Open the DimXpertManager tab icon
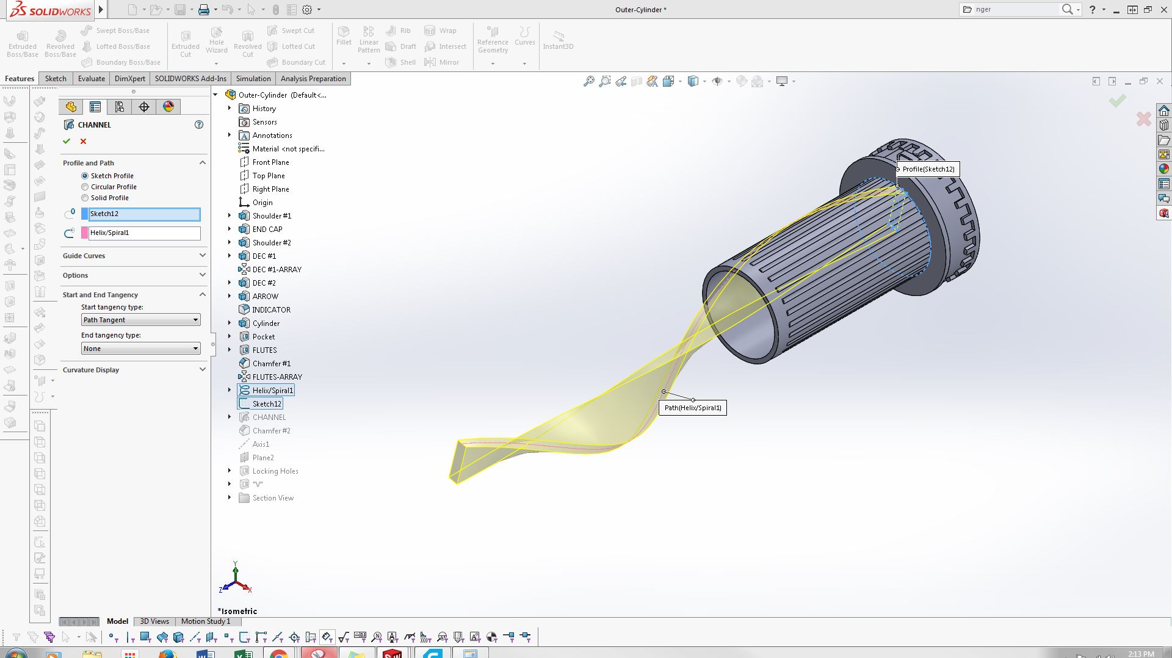This screenshot has width=1172, height=658. click(x=144, y=107)
